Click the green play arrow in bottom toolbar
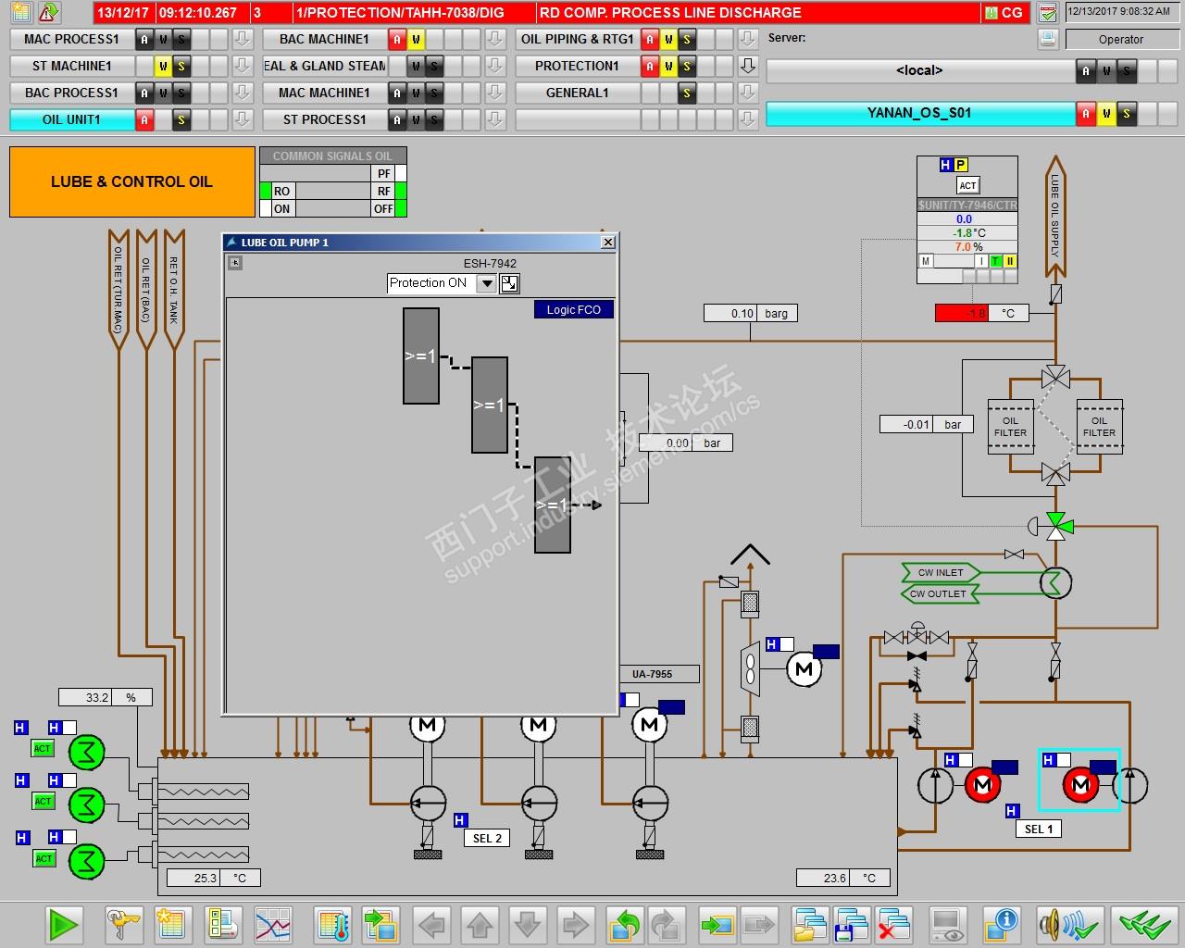The height and width of the screenshot is (948, 1185). 64,924
